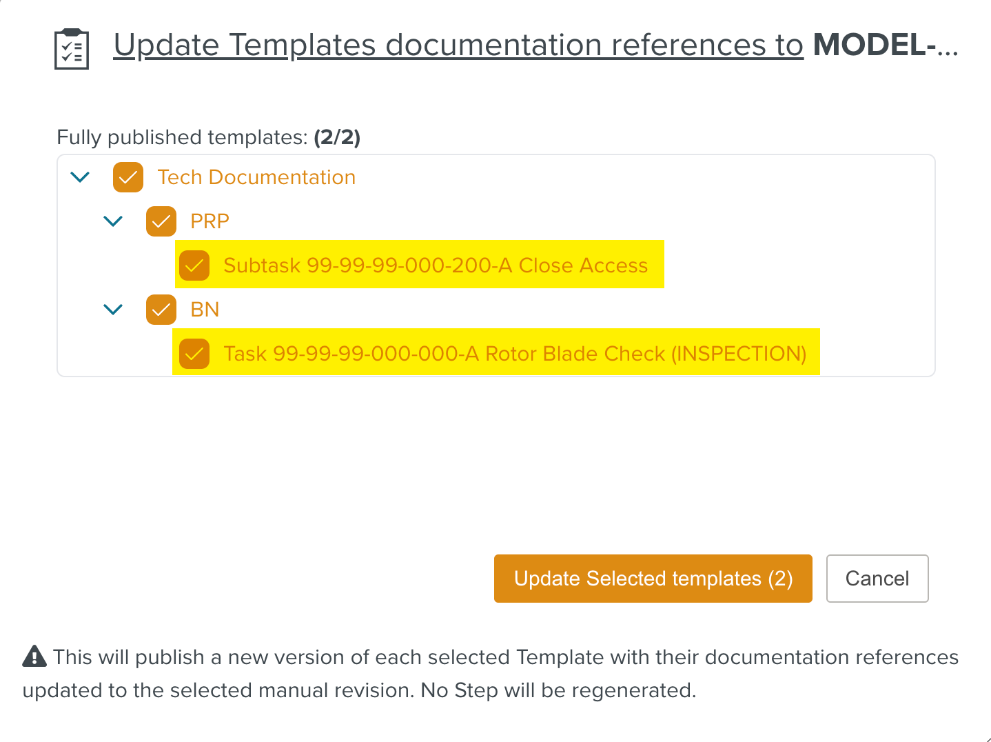Screen dimensions: 991x742
Task: Collapse the Tech Documentation tree node
Action: pyautogui.click(x=79, y=177)
